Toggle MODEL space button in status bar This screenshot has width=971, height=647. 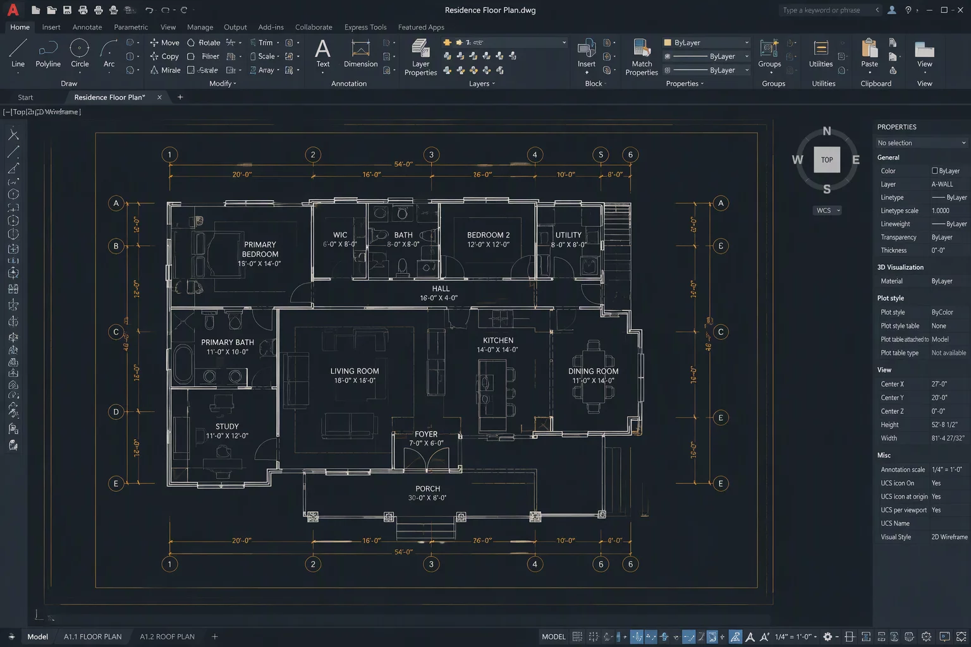554,636
